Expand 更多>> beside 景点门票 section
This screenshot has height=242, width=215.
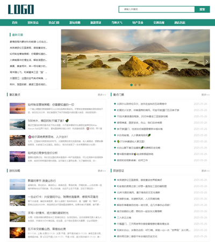205,95
